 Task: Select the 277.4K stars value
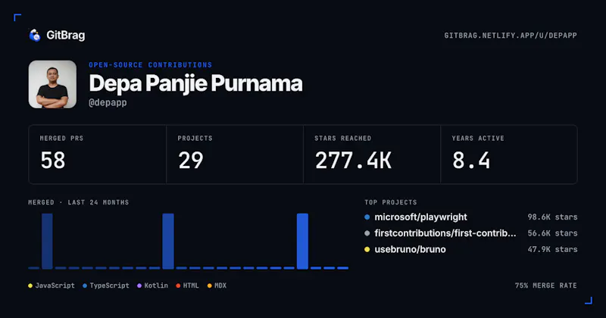click(353, 160)
